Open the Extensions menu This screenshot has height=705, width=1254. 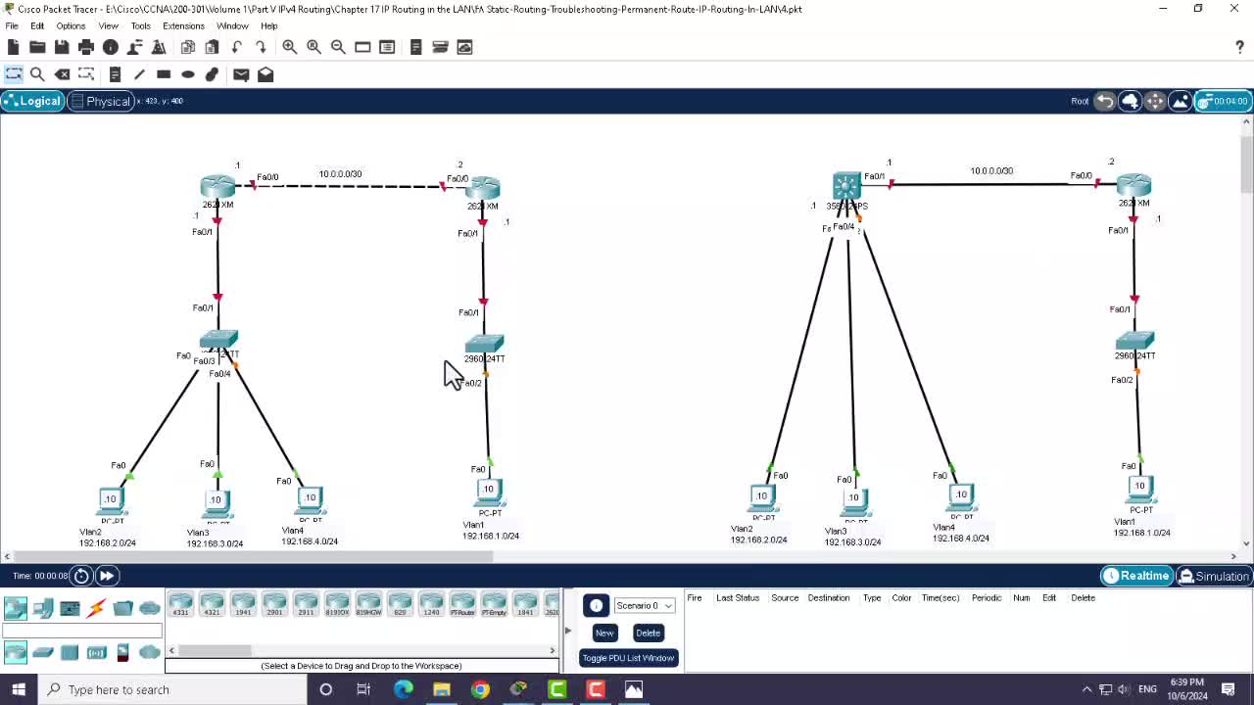pyautogui.click(x=183, y=25)
